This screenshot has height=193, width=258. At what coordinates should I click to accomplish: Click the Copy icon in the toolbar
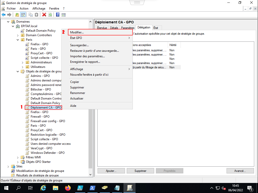coord(31,15)
